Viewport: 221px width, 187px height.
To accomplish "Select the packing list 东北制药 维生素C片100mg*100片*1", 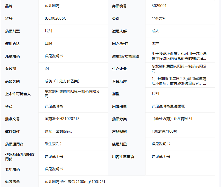I will click(75, 182).
